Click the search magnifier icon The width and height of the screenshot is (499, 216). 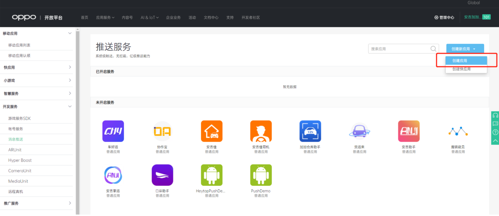coord(434,49)
